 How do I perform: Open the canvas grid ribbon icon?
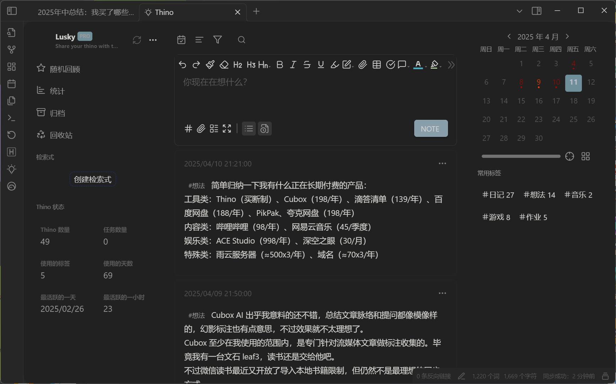[x=12, y=66]
